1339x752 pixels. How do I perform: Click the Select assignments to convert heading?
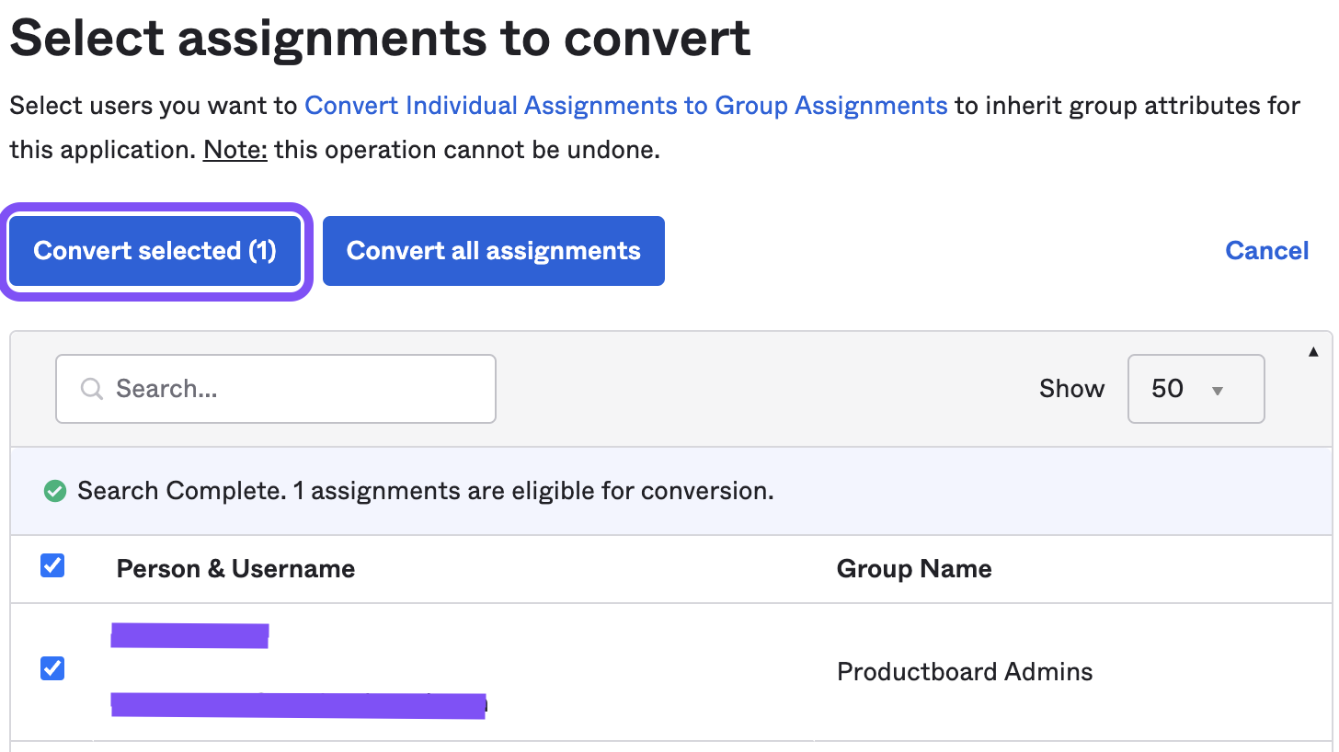pyautogui.click(x=380, y=38)
